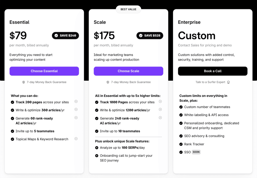257x178 pixels.
Task: Click the SOON badge next to SSO
Action: click(196, 152)
